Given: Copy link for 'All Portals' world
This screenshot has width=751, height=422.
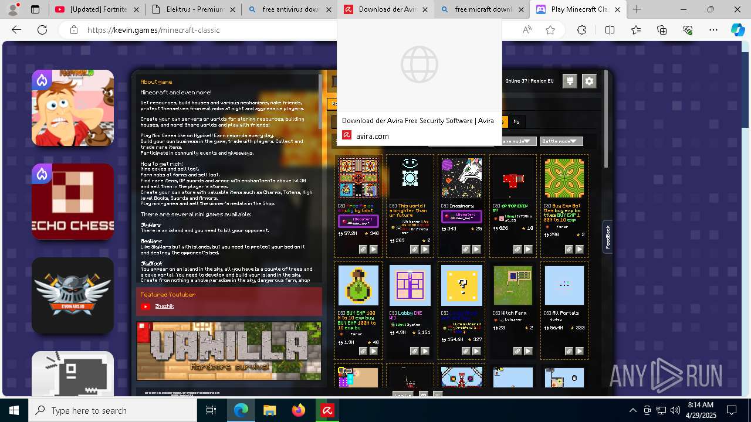Looking at the screenshot, I should coord(569,351).
